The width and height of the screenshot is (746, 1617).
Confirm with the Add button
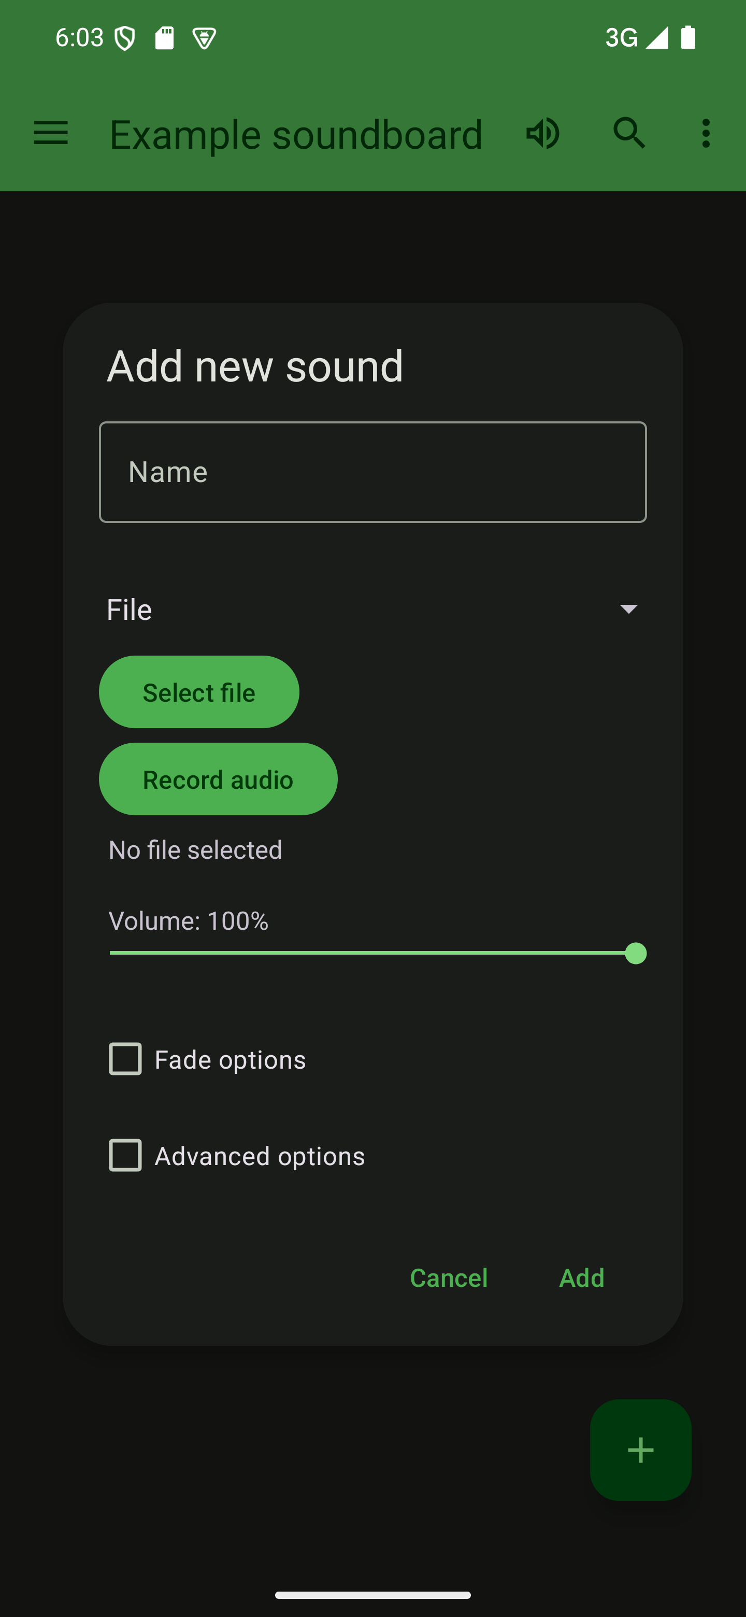[582, 1278]
